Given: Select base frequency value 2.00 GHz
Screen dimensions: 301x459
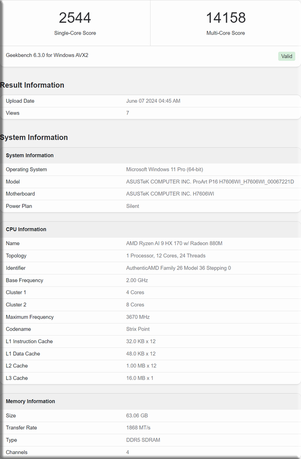Looking at the screenshot, I should click(x=137, y=280).
